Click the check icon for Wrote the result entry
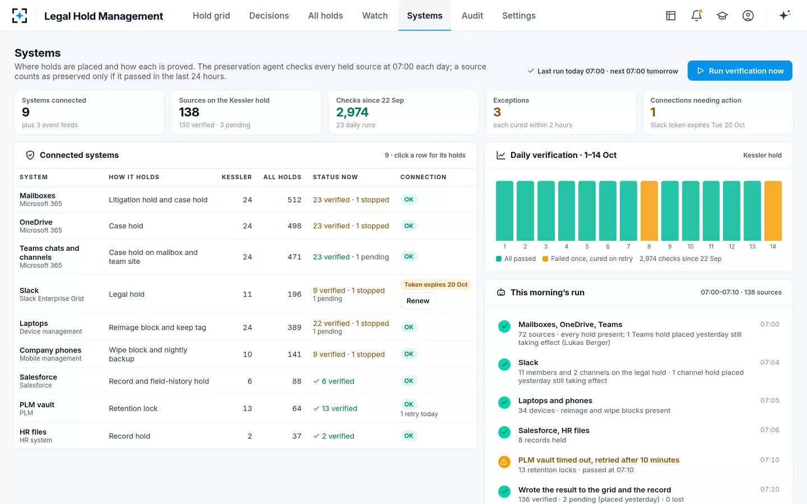The height and width of the screenshot is (504, 807). pyautogui.click(x=504, y=491)
